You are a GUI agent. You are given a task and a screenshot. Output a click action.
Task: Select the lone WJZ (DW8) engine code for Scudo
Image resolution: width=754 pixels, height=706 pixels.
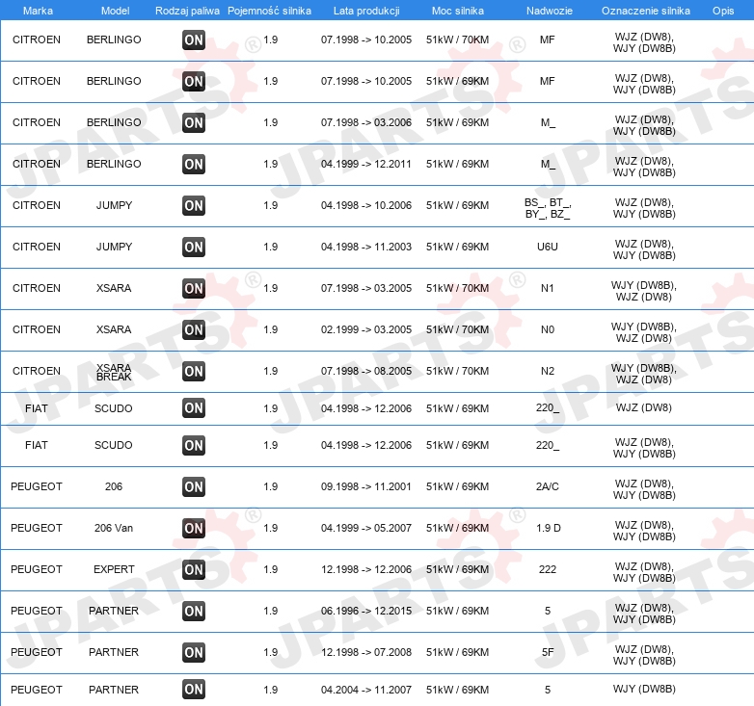pyautogui.click(x=644, y=407)
